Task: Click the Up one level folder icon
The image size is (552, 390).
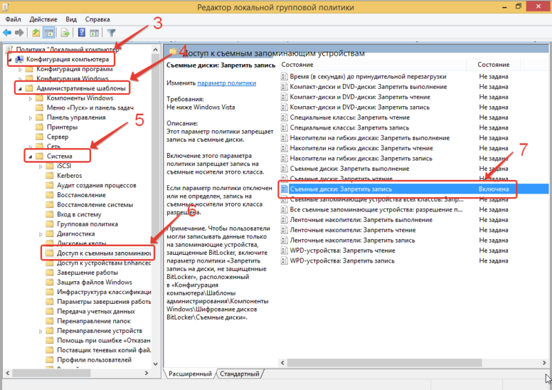Action: point(36,32)
